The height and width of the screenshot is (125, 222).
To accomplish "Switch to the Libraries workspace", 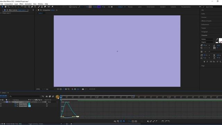I will click(x=173, y=7).
